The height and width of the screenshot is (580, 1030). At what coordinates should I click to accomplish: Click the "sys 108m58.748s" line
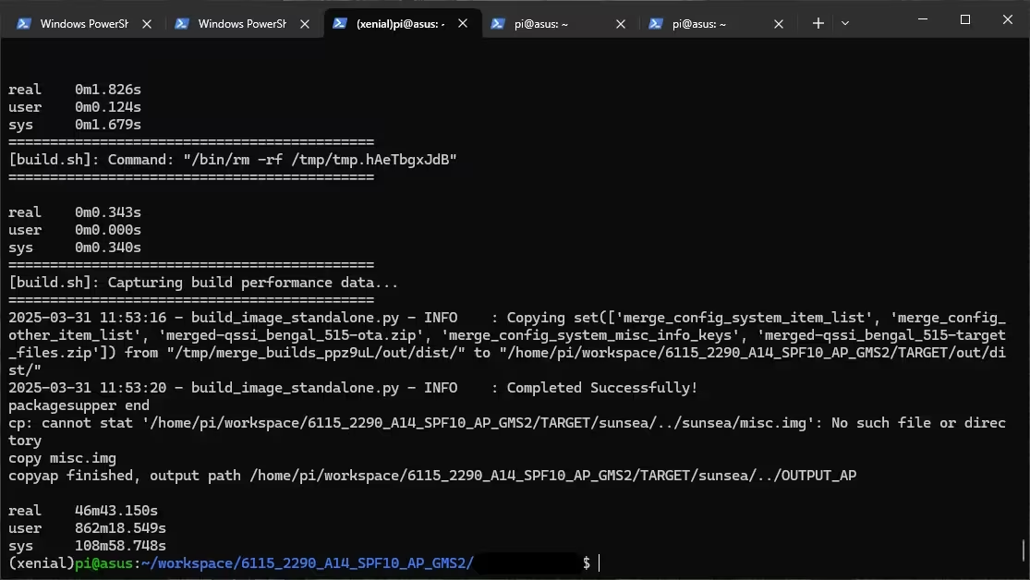click(87, 546)
